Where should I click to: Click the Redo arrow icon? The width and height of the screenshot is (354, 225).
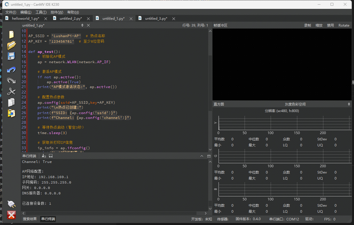coord(11,80)
